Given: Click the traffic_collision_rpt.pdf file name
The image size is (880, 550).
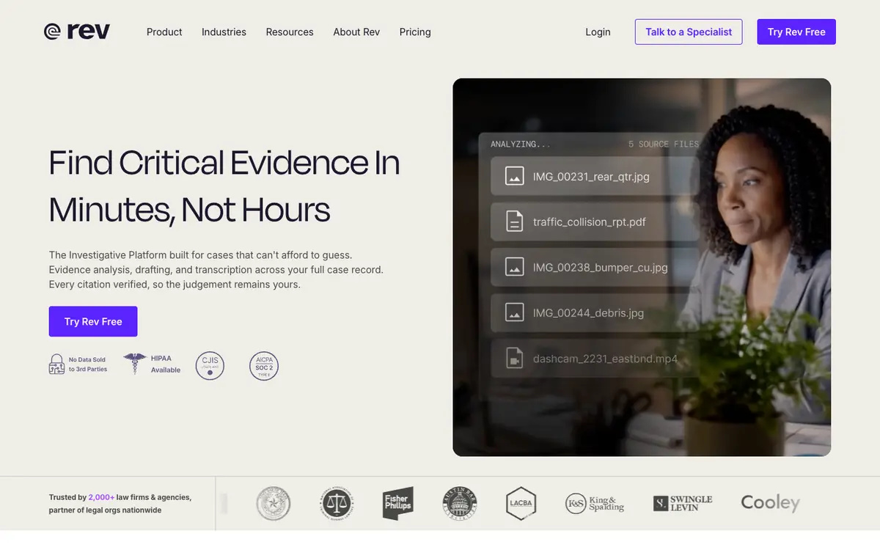Looking at the screenshot, I should 590,221.
